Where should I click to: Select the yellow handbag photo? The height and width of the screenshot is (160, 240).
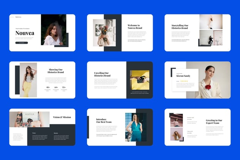pos(140,80)
